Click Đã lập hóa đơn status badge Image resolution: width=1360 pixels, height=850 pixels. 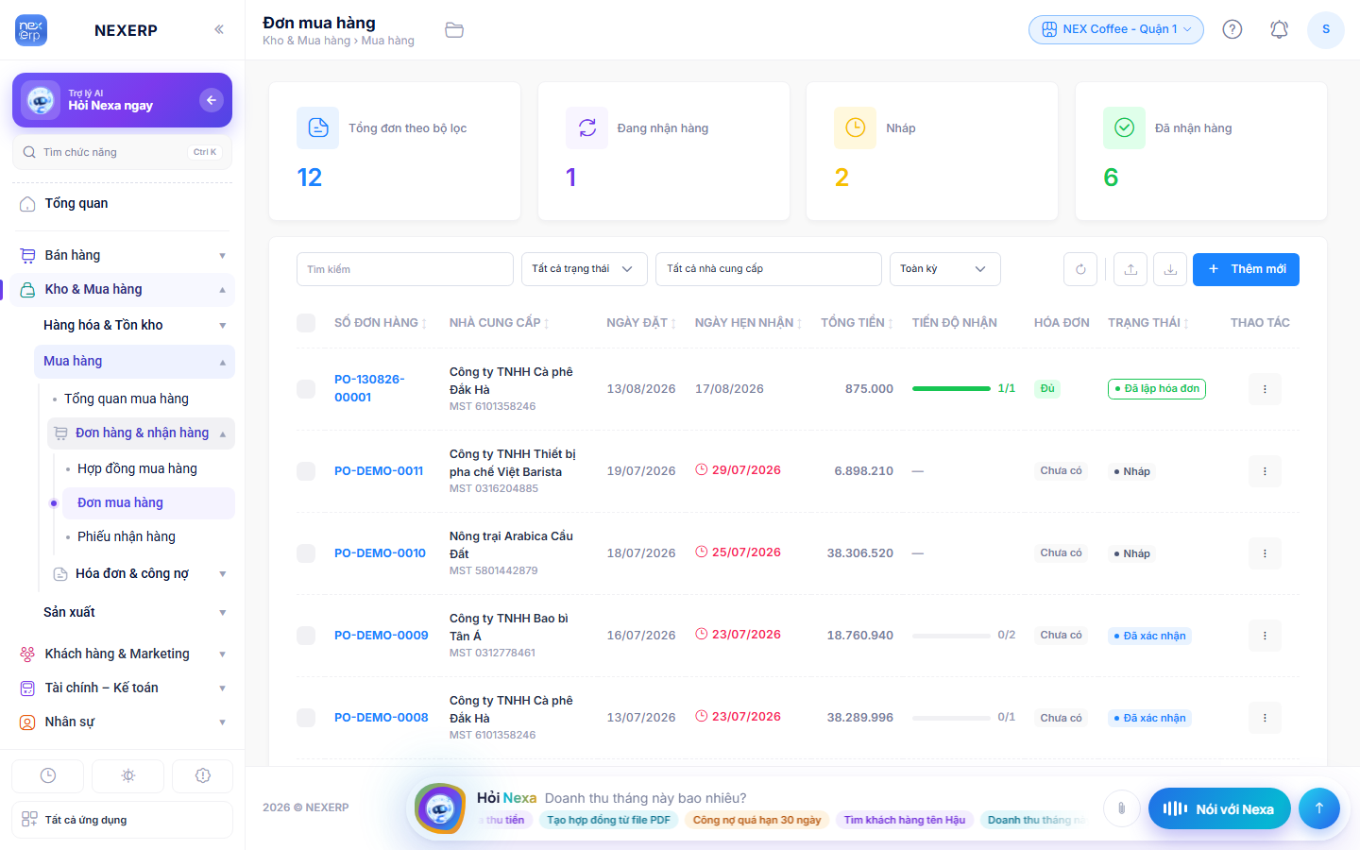tap(1157, 389)
